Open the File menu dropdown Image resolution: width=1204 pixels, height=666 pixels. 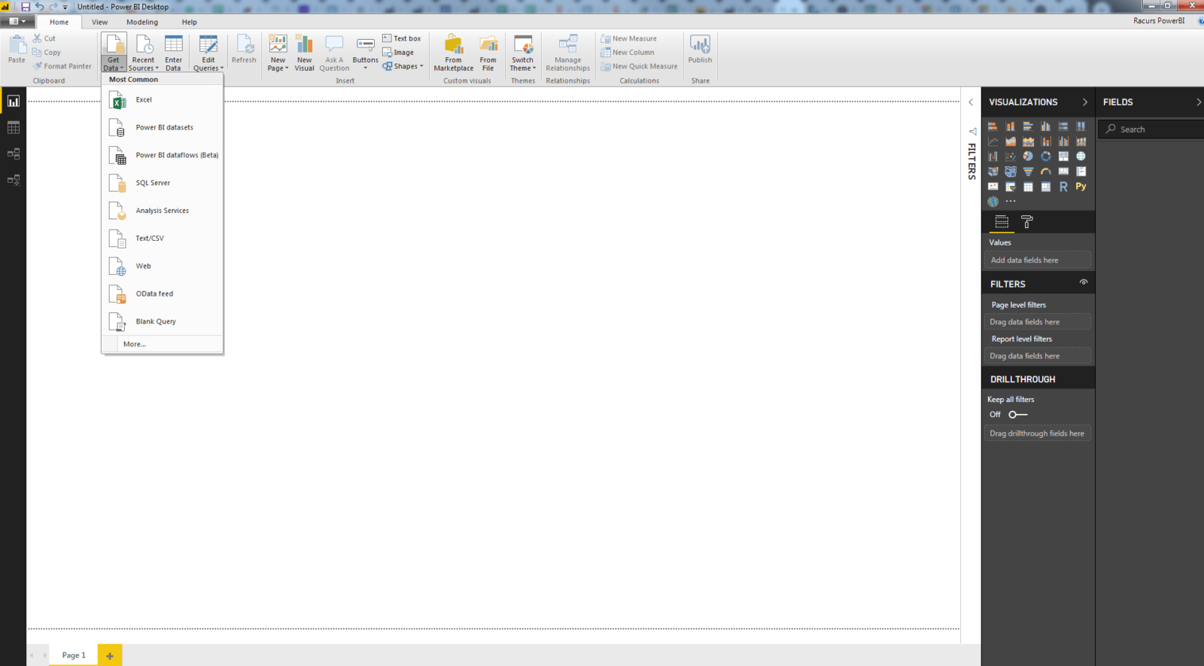pos(17,21)
